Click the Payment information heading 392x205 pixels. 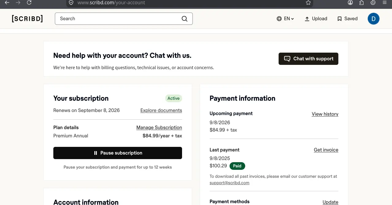242,99
